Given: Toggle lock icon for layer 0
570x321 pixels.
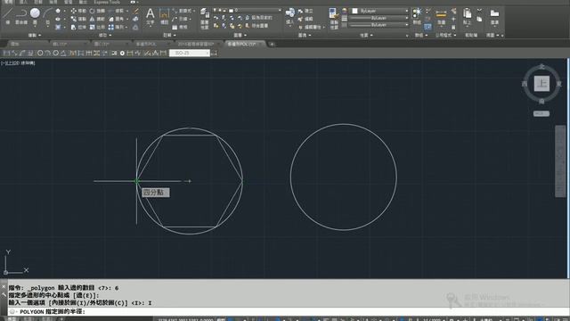Looking at the screenshot, I should pos(225,11).
